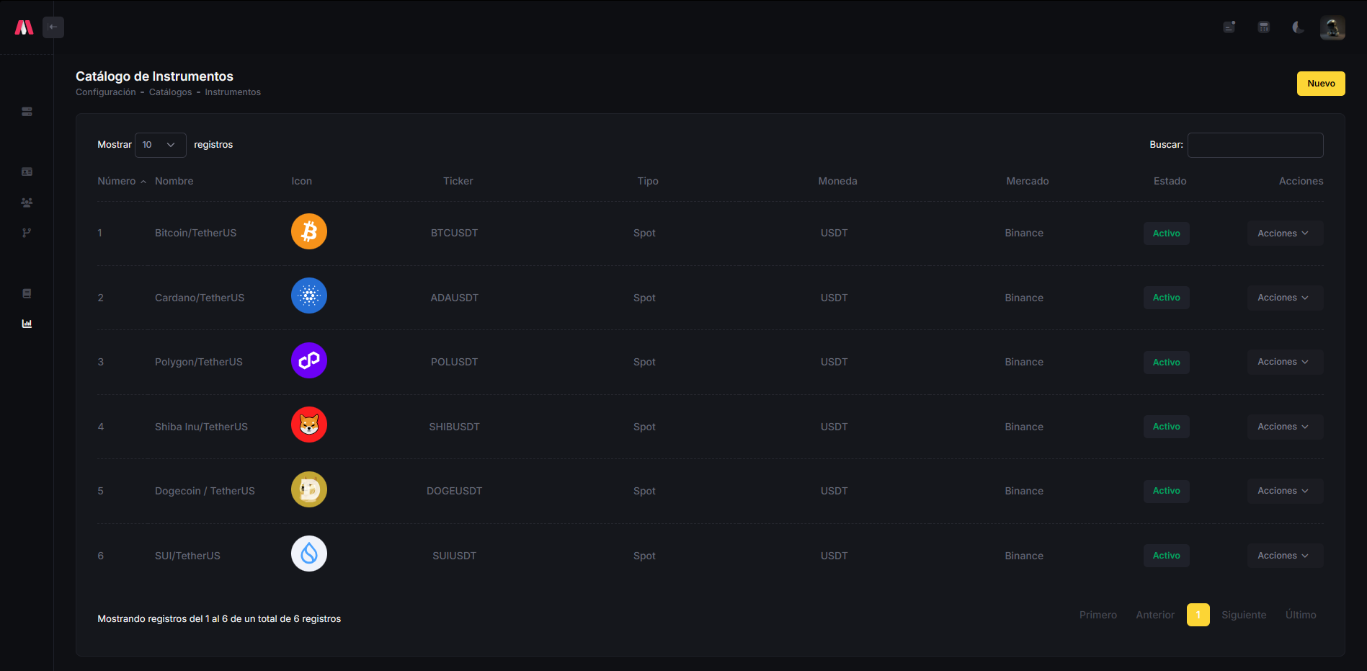Viewport: 1367px width, 671px height.
Task: Open the notifications icon in header
Action: 1229,27
